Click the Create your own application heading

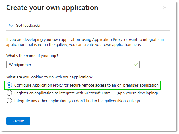52,8
